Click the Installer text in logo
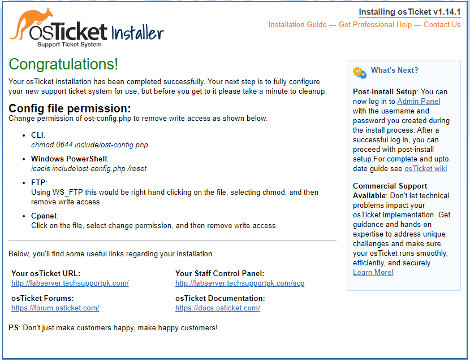 coord(137,33)
